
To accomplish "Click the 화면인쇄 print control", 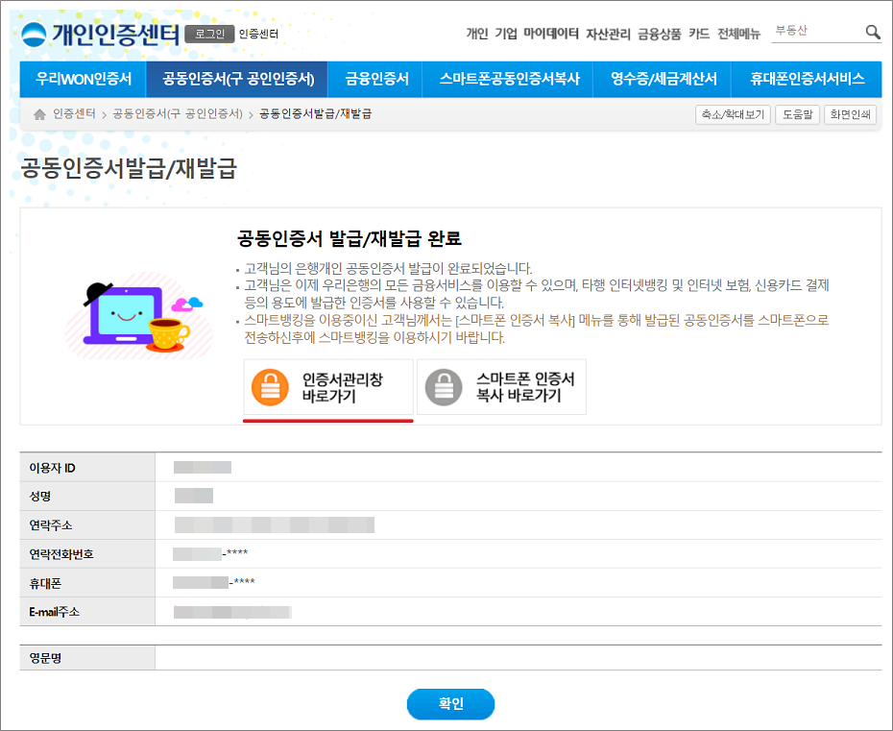I will pos(849,115).
